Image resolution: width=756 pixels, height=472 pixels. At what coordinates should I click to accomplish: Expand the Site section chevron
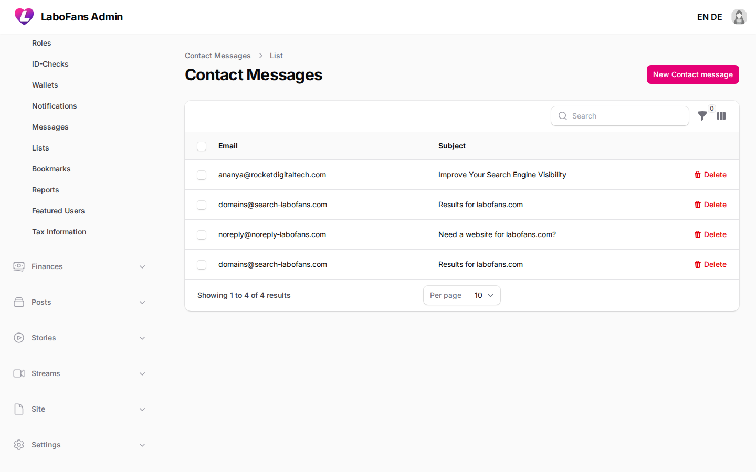(x=142, y=409)
